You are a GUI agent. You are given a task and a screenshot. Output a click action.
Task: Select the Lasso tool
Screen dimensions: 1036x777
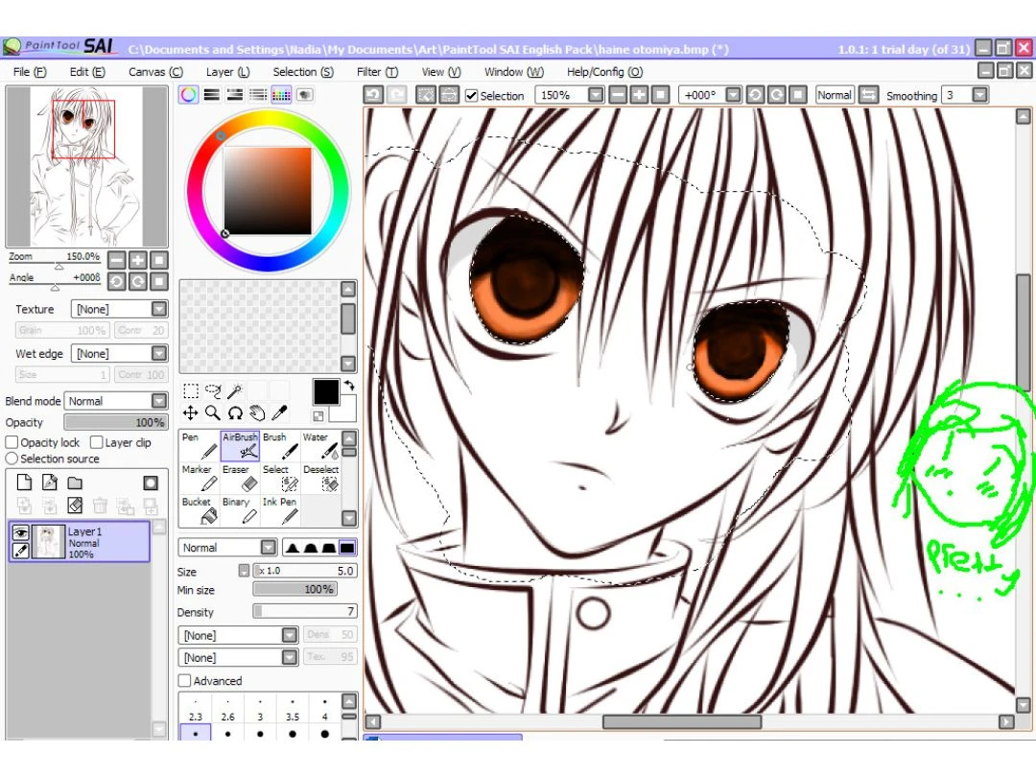point(213,391)
